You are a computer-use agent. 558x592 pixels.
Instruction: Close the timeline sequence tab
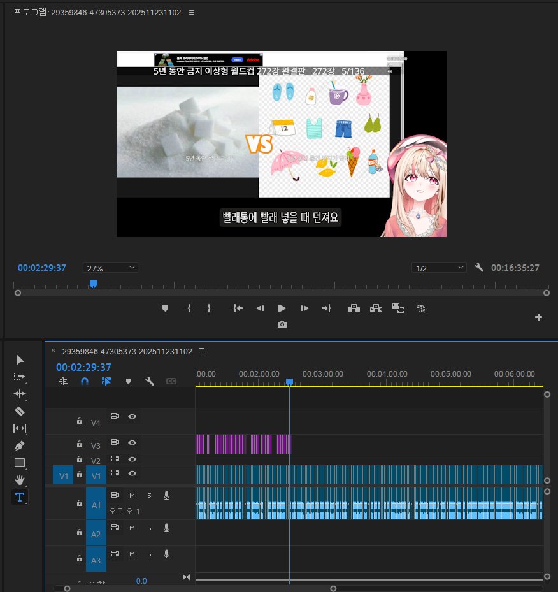click(x=54, y=350)
